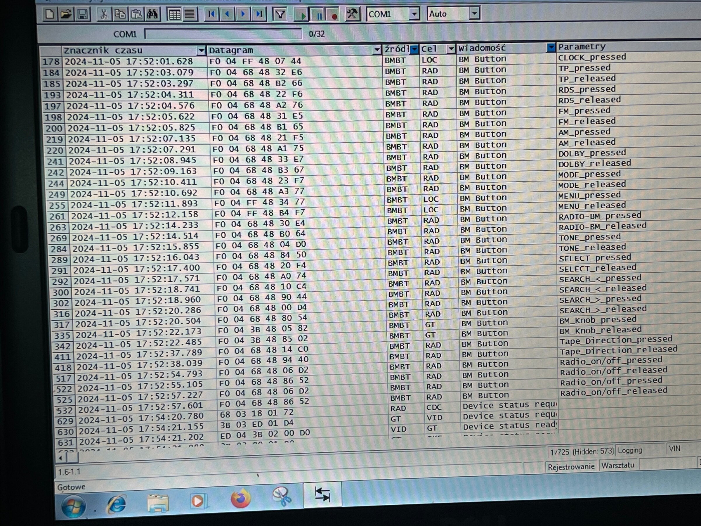The width and height of the screenshot is (701, 526).
Task: Copy the selection with the copy icon
Action: tap(120, 14)
